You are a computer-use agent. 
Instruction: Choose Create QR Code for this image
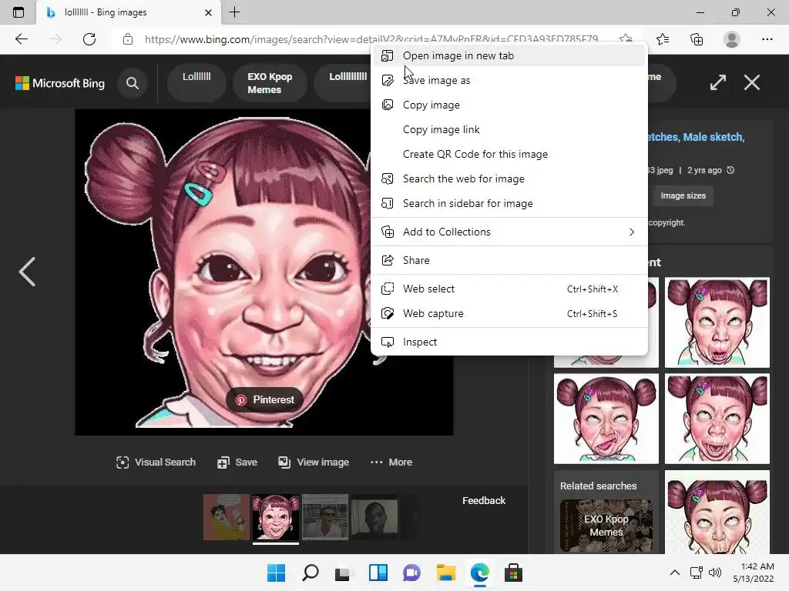pos(509,154)
